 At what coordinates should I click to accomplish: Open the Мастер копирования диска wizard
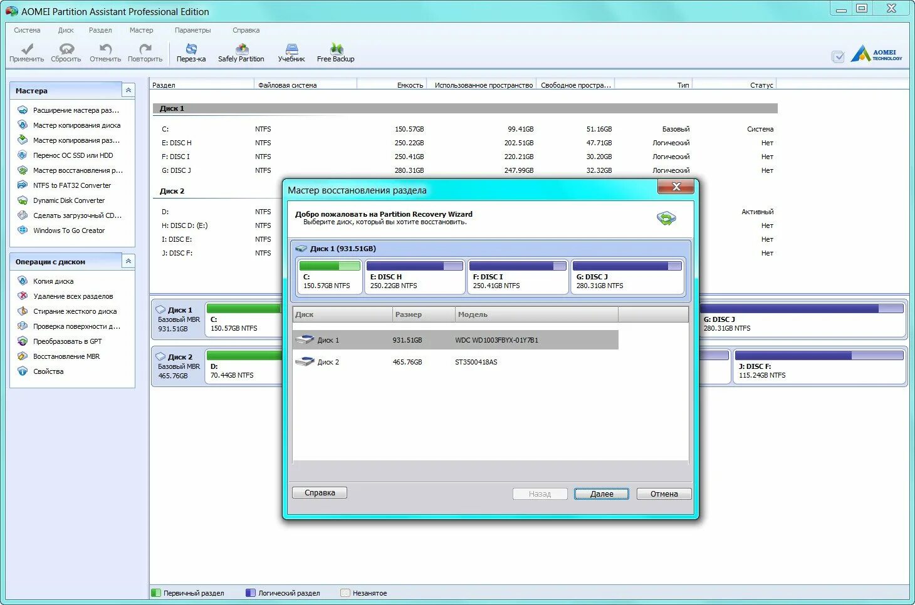click(76, 125)
